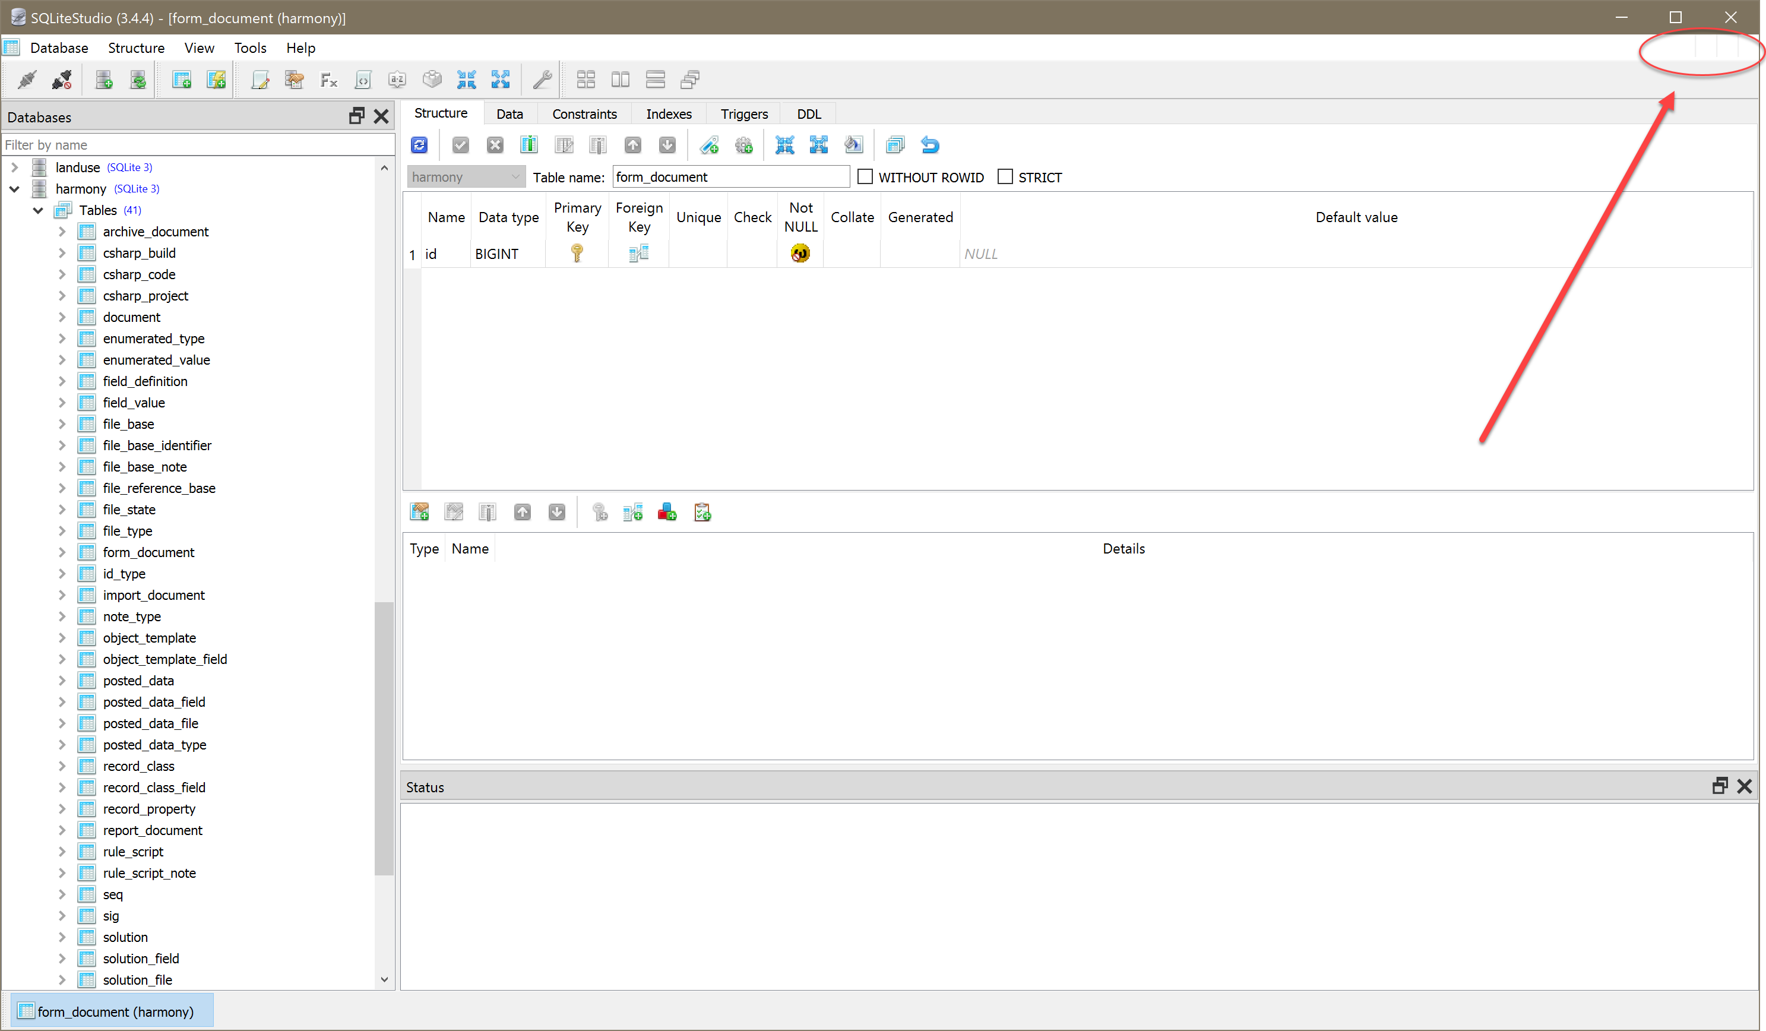Open the Help menu
This screenshot has width=1766, height=1031.
pyautogui.click(x=300, y=48)
